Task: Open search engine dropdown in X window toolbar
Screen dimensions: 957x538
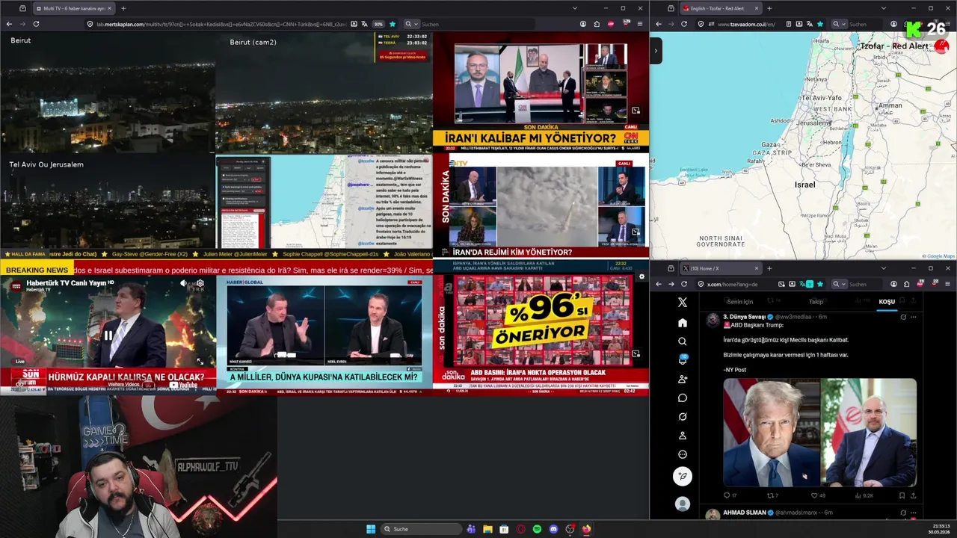Action: point(839,284)
